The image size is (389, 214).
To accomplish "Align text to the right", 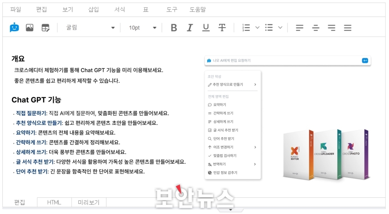I will 331,28.
